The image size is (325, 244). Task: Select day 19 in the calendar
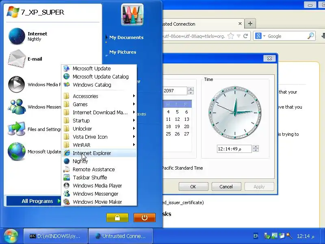pyautogui.click(x=177, y=126)
